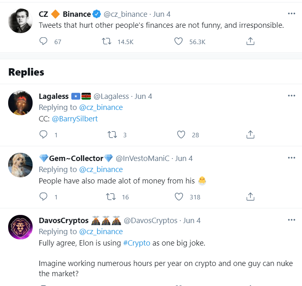The image size is (302, 286).
Task: Share the Gem~Collector reply
Action: pos(251,197)
